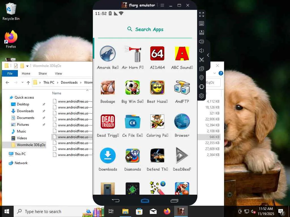Viewport: 290px width, 217px height.
Task: Launch Cx File Explorer app
Action: point(133,121)
